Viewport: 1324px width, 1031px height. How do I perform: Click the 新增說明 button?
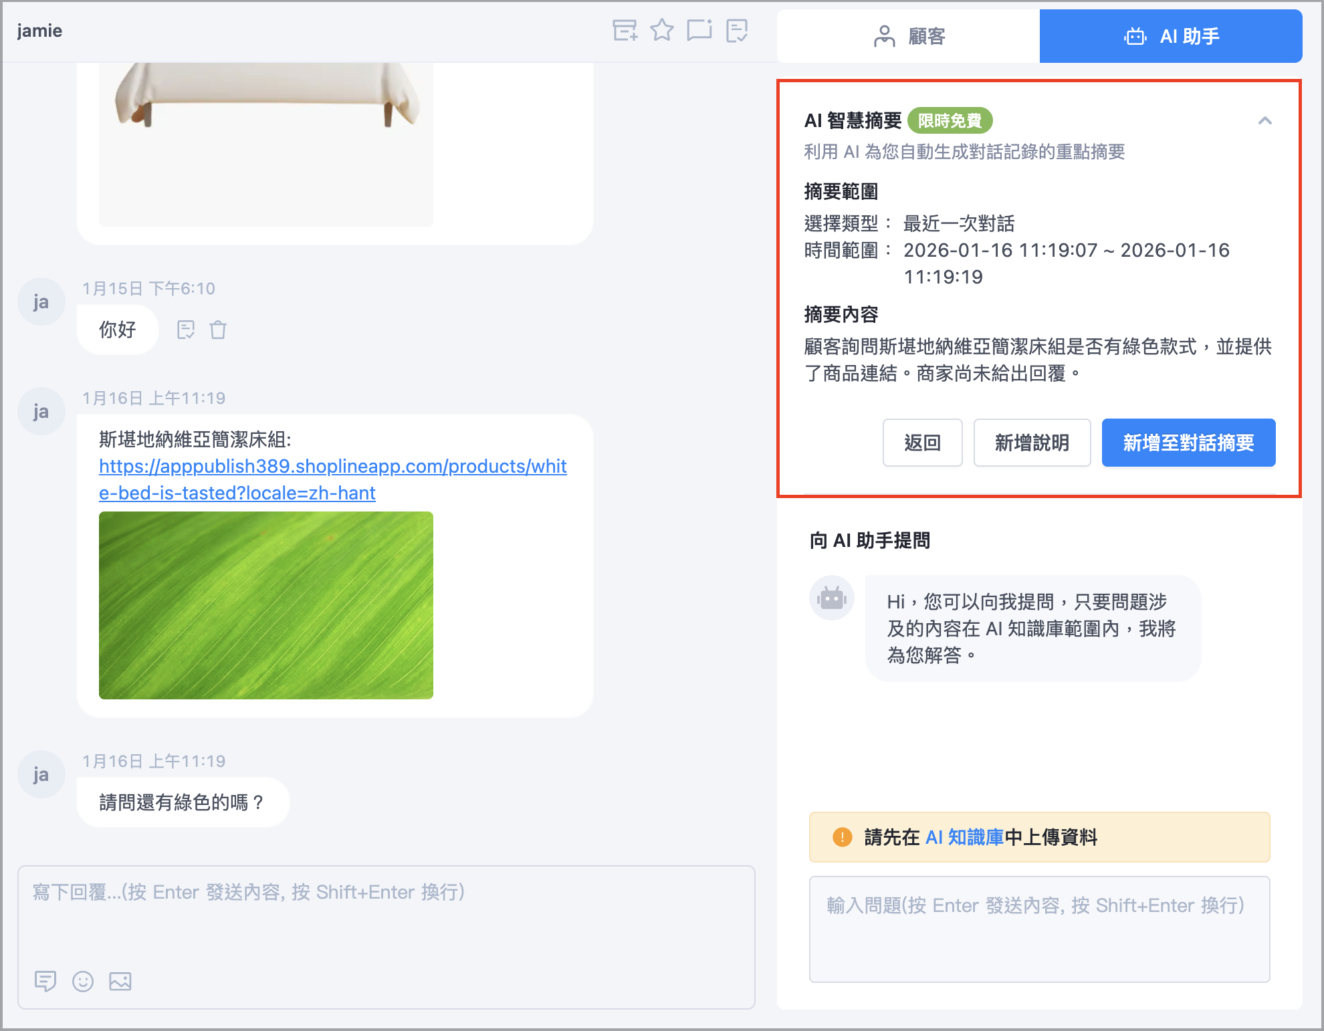click(x=1032, y=443)
